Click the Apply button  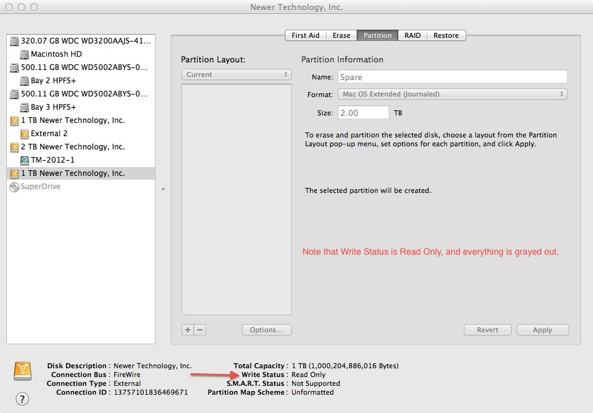pos(543,330)
